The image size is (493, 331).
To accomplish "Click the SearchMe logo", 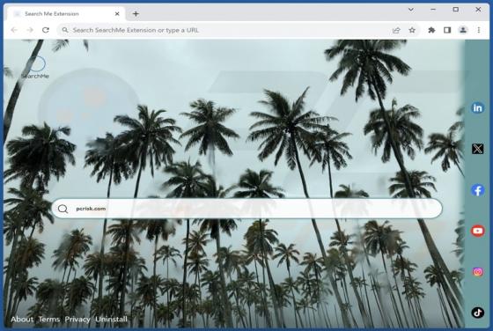I will click(x=35, y=67).
